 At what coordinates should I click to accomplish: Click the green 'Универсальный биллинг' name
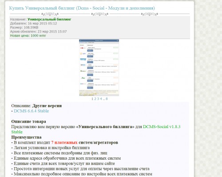(49, 19)
